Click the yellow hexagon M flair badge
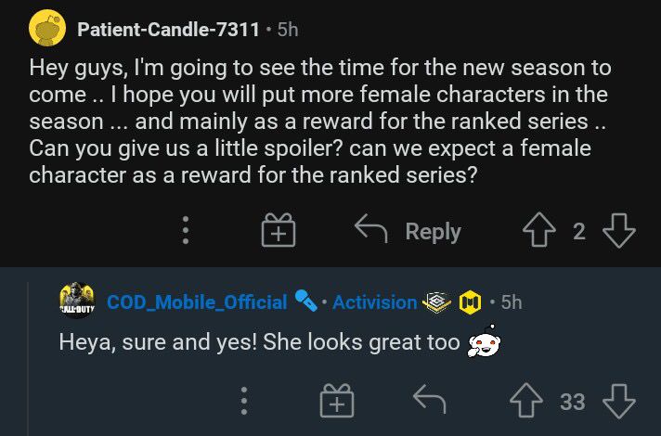Viewport: 661px width, 436px height. point(470,302)
